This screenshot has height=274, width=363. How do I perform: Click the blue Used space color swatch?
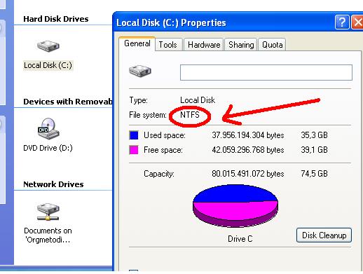134,135
